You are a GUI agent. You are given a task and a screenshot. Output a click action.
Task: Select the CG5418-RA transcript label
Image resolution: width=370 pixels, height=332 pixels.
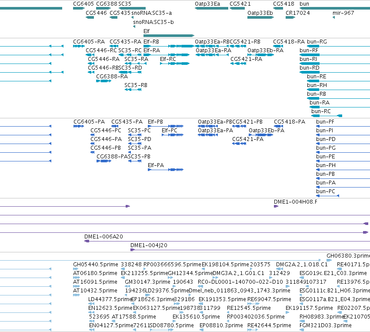289,42
